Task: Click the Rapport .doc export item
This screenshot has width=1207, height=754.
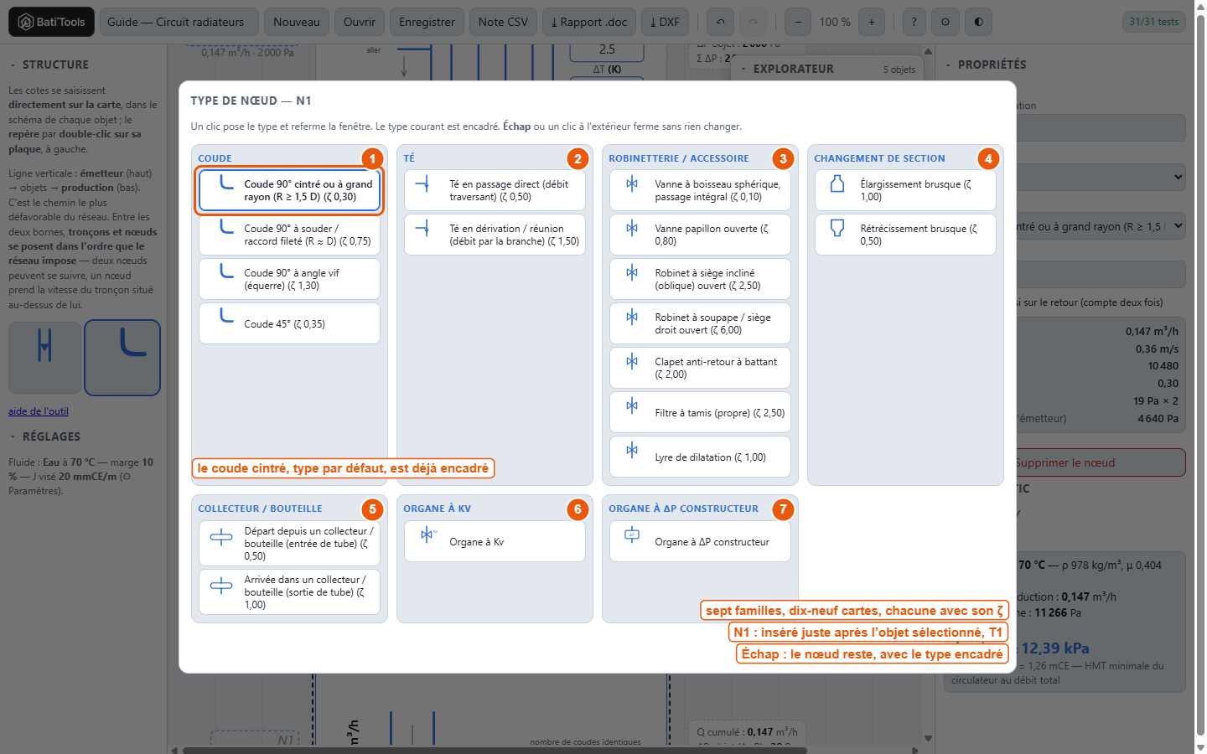Action: [x=589, y=22]
